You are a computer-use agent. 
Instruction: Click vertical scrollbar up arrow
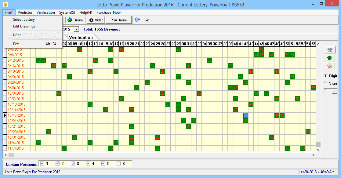click(318, 44)
